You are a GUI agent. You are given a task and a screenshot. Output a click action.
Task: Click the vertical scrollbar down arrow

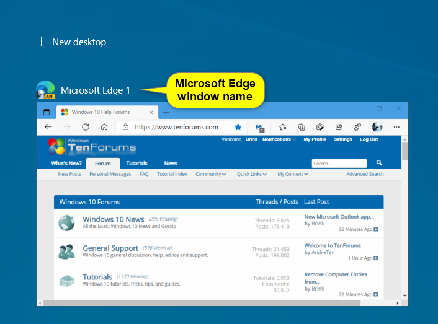pos(404,296)
